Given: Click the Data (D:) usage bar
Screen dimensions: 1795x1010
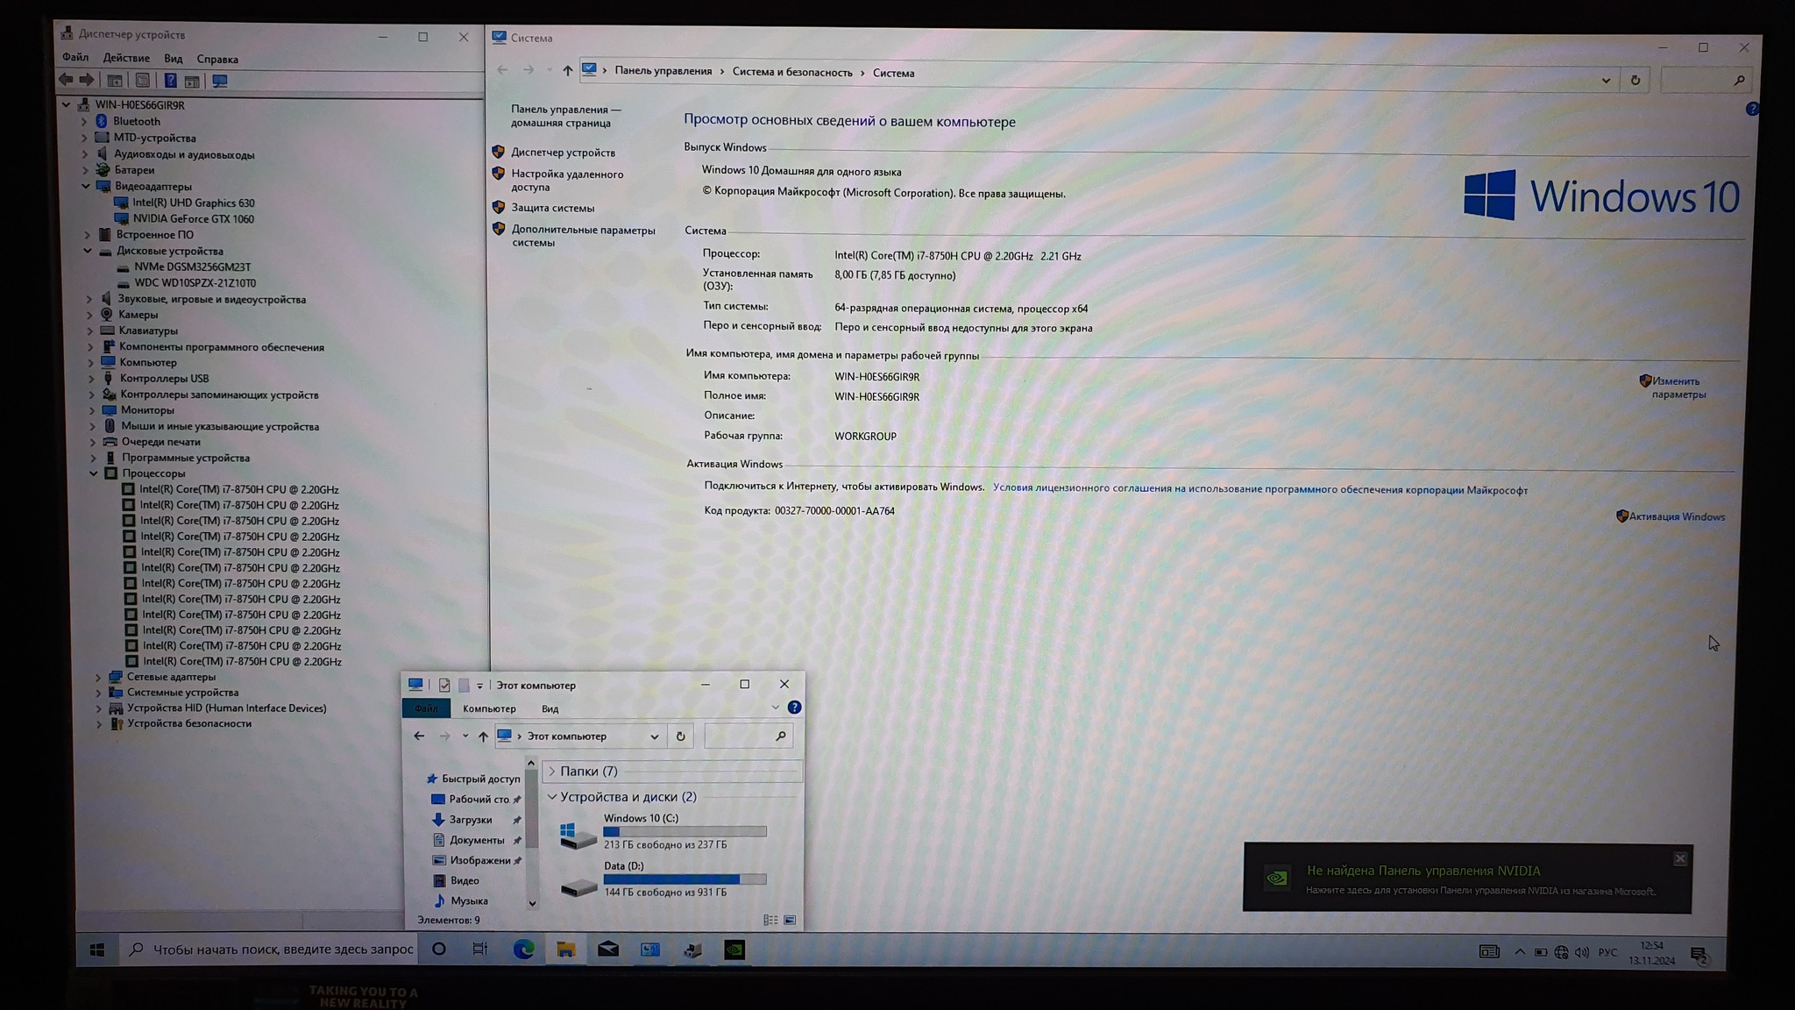Looking at the screenshot, I should (685, 878).
